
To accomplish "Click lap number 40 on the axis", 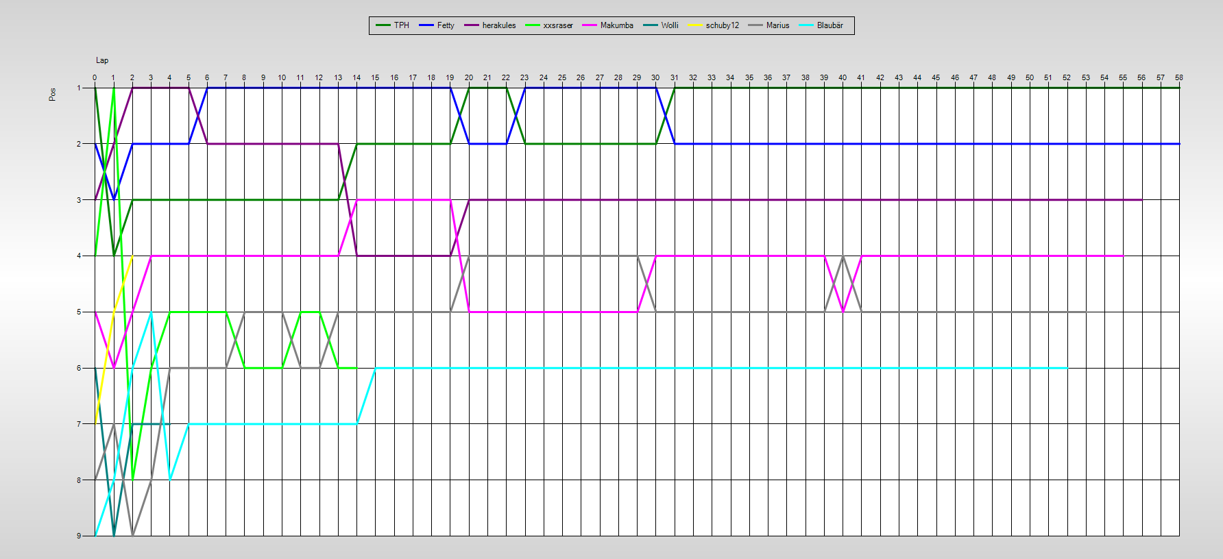I will pos(843,78).
